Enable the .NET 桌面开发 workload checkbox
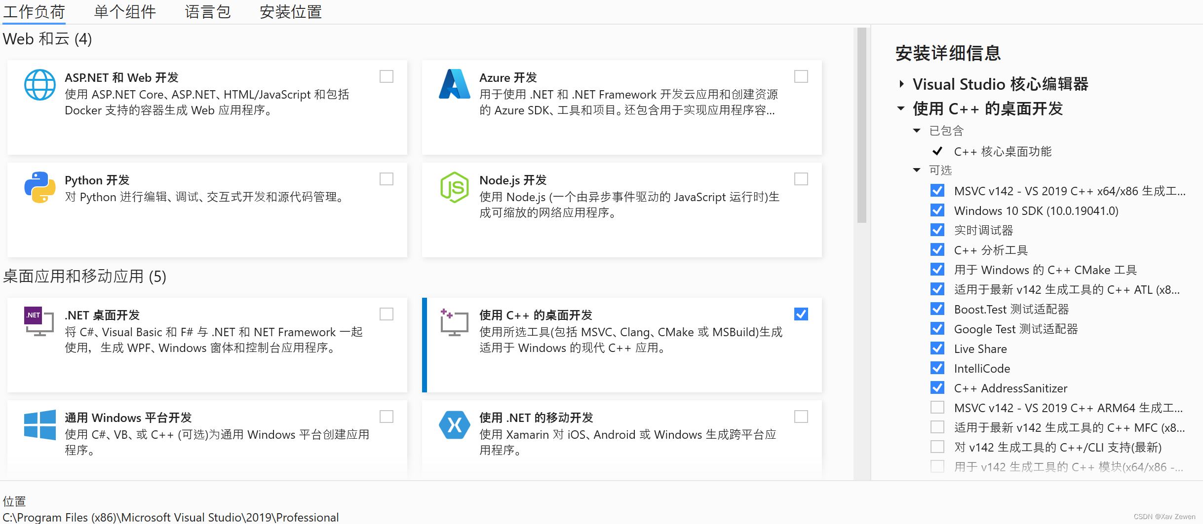1203x524 pixels. click(387, 314)
